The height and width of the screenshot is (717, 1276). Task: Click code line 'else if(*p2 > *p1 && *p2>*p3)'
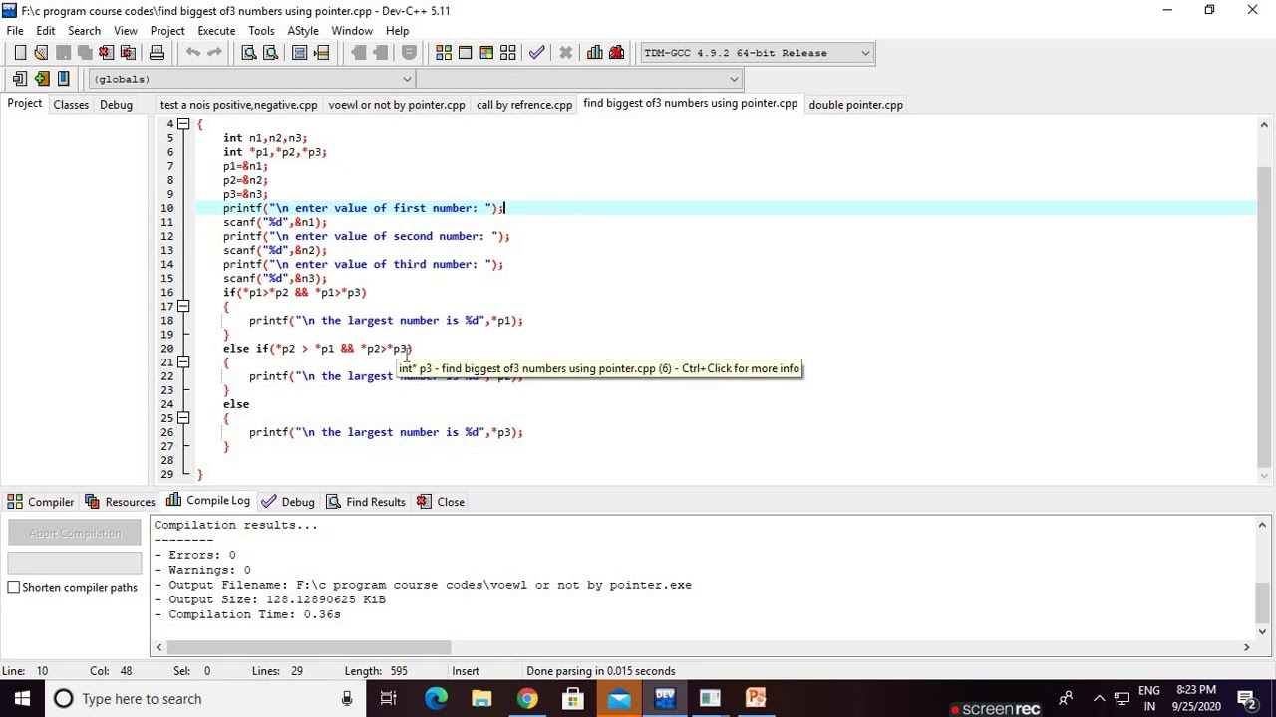(318, 349)
